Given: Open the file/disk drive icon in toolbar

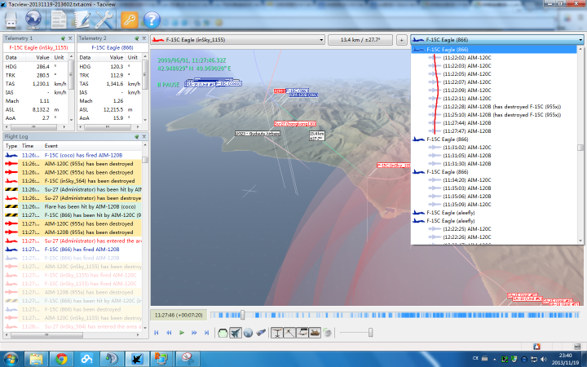Looking at the screenshot, I should 12,18.
